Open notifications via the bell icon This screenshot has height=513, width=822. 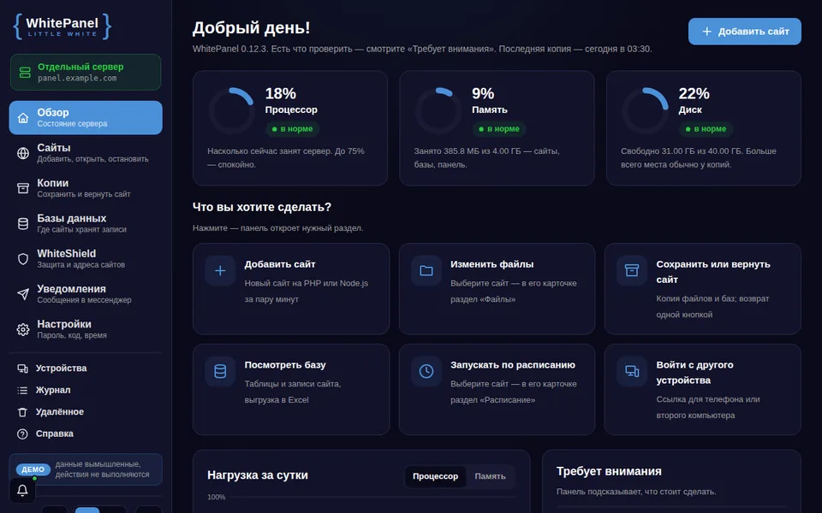(x=22, y=490)
